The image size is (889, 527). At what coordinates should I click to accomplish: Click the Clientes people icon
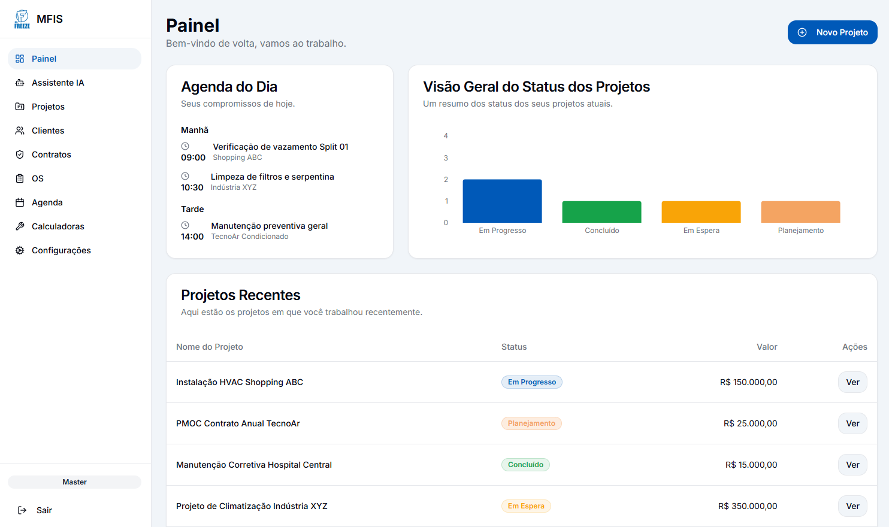tap(20, 131)
